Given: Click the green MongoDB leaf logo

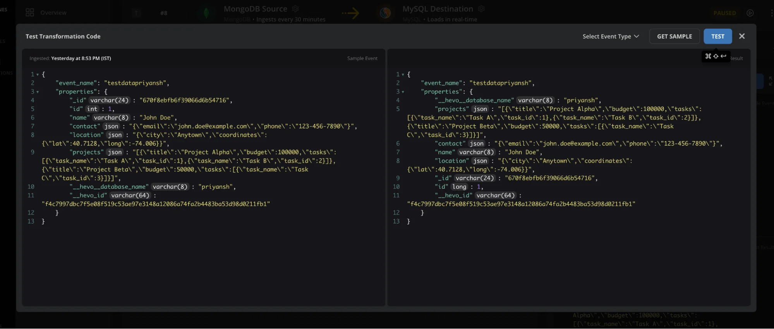Looking at the screenshot, I should click(x=206, y=13).
